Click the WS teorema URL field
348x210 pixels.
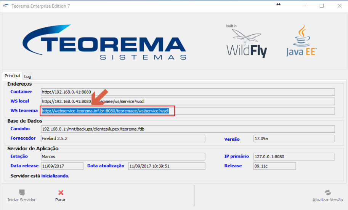pos(188,111)
